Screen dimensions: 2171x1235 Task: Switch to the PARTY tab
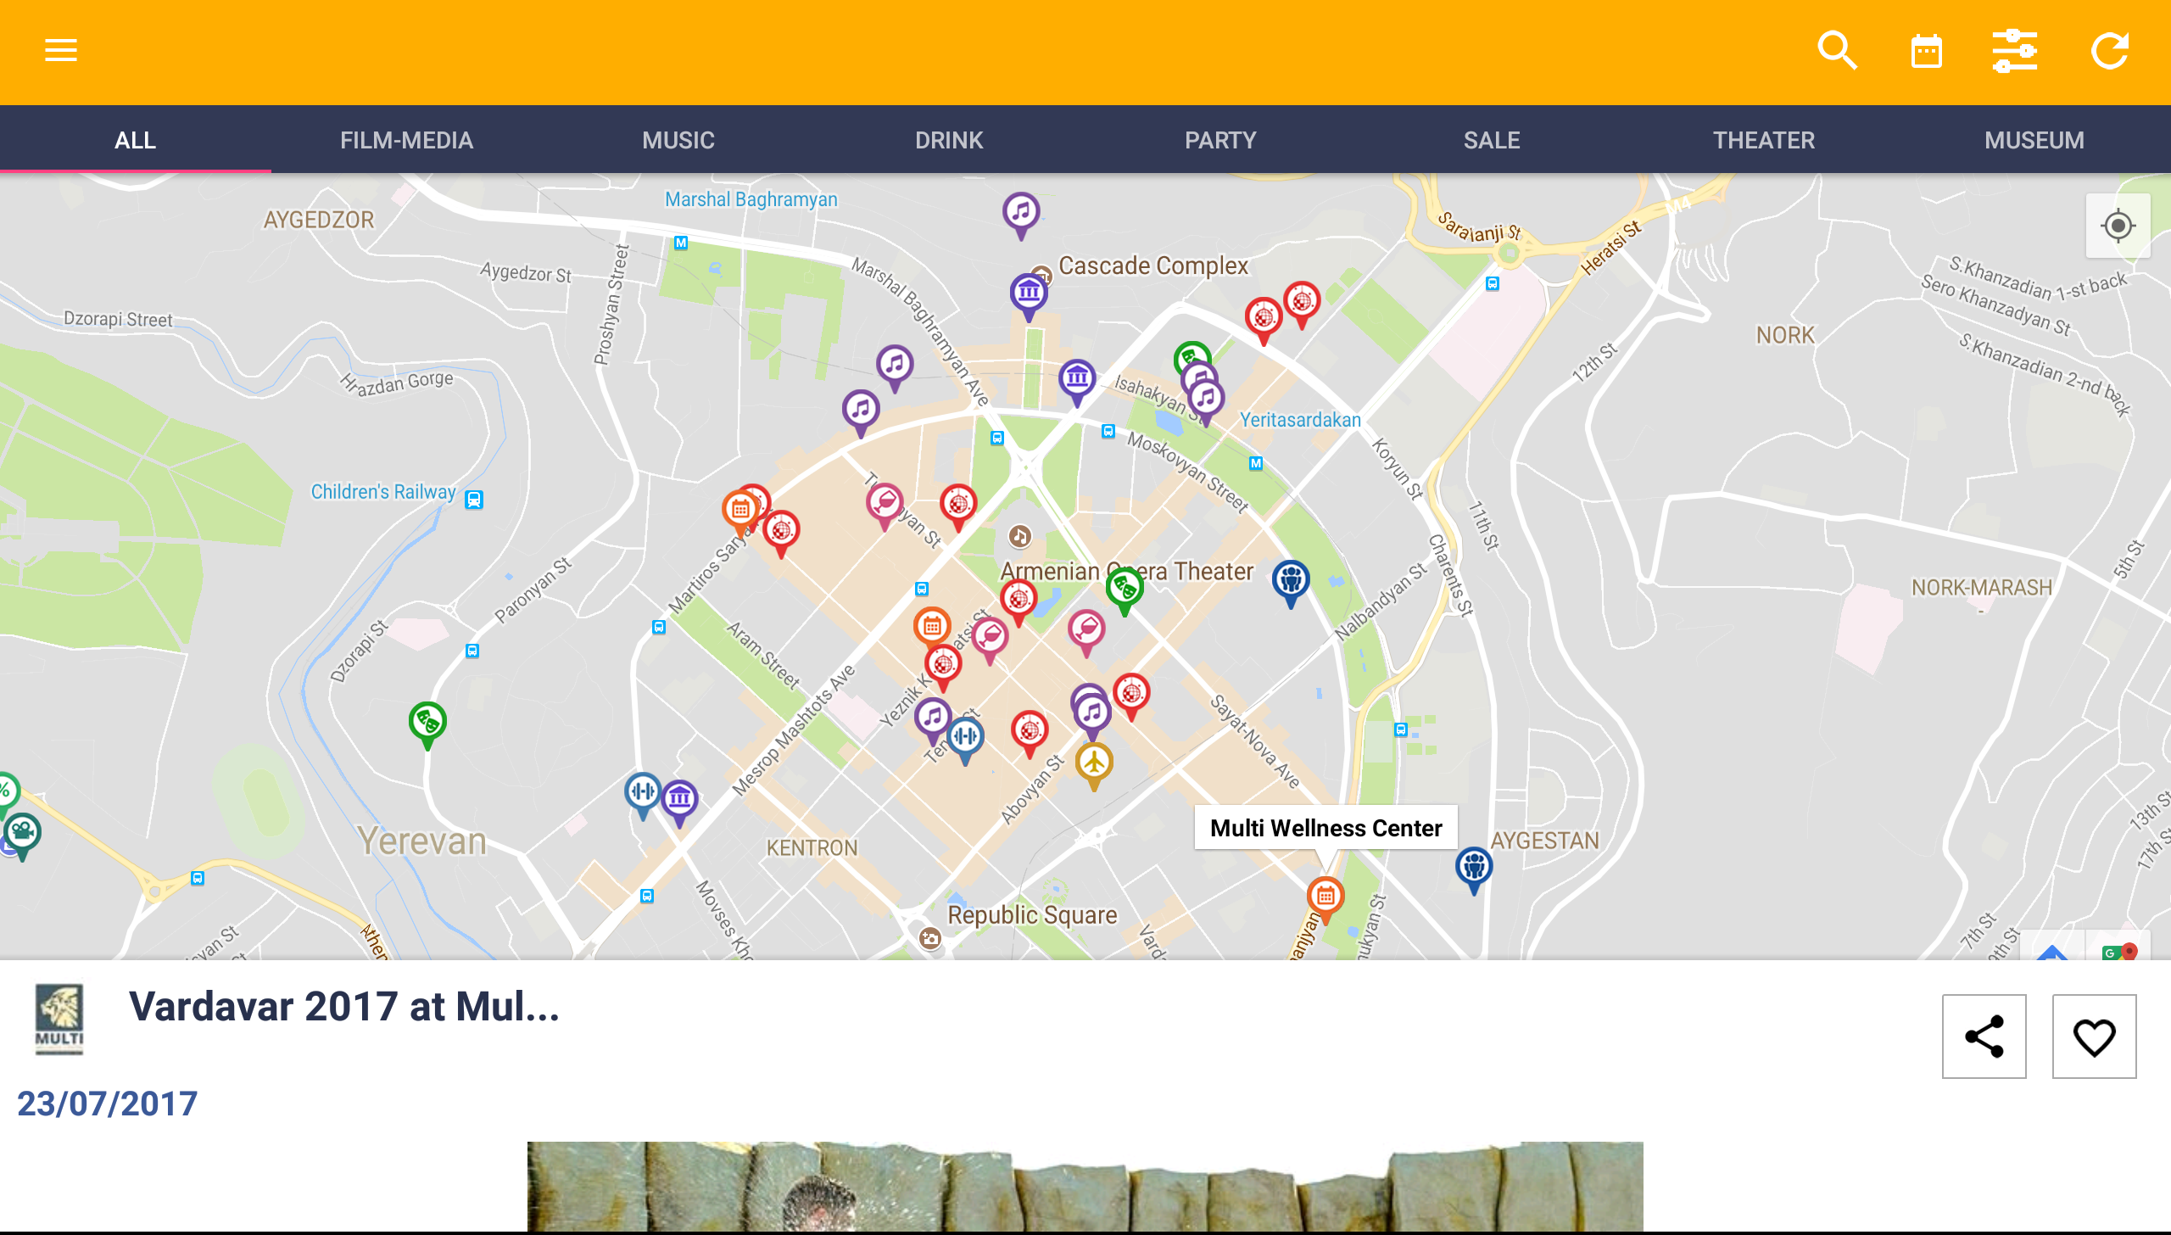tap(1220, 140)
